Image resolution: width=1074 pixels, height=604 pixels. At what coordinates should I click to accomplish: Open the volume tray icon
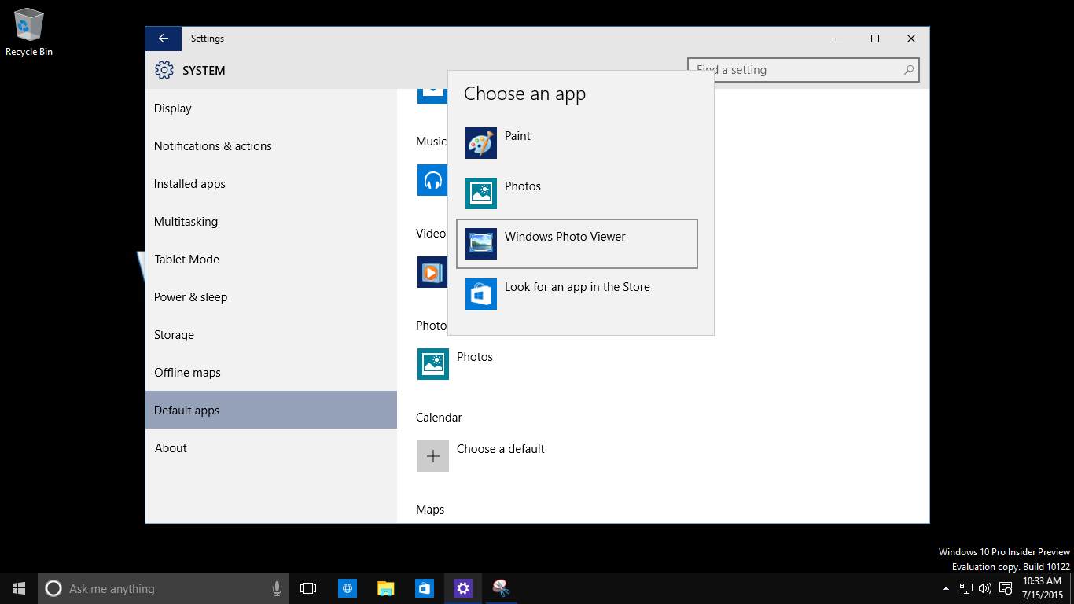985,588
